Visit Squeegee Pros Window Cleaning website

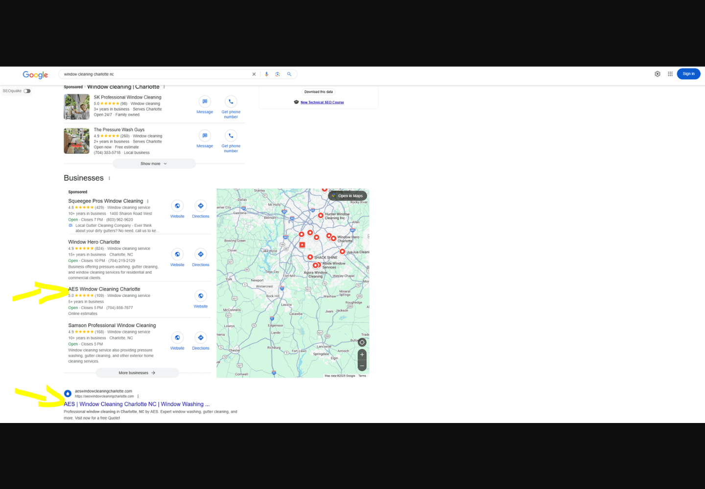(x=177, y=209)
